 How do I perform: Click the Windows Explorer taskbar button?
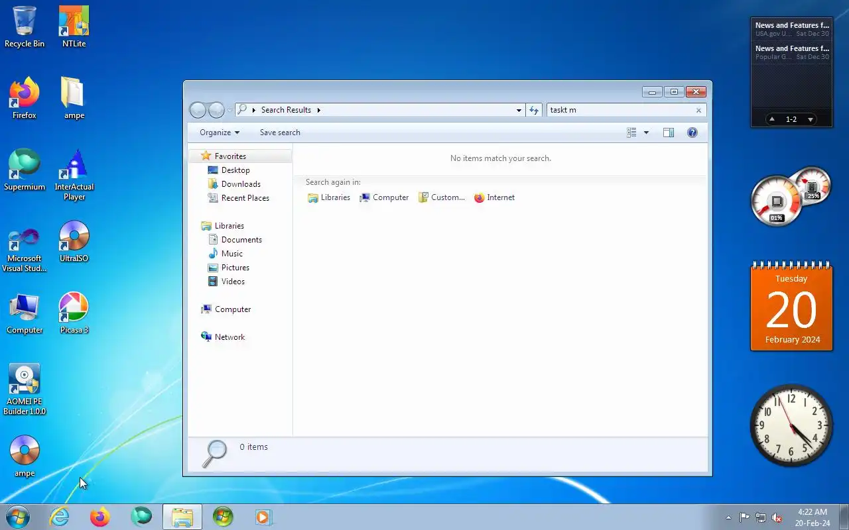(182, 517)
